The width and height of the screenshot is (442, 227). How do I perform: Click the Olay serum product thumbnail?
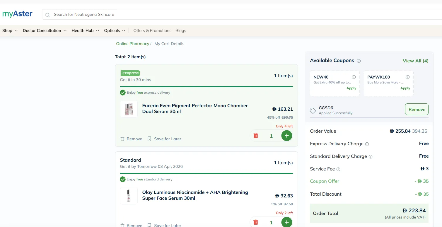pyautogui.click(x=129, y=196)
